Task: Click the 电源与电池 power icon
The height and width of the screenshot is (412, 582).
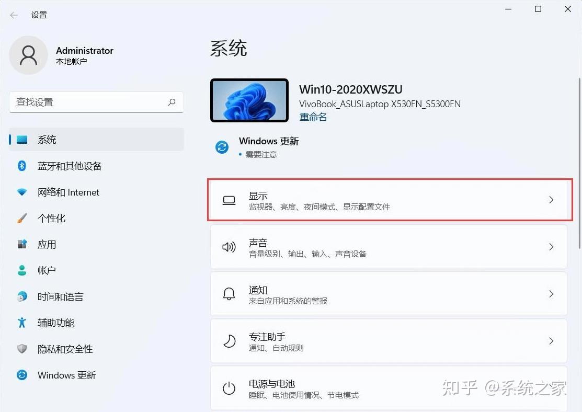Action: pos(229,388)
